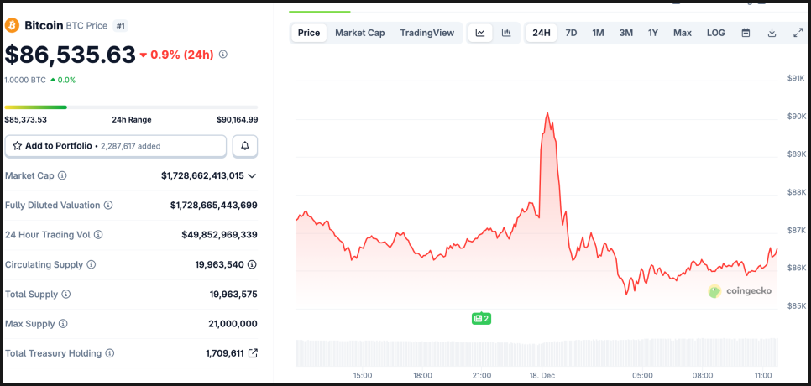This screenshot has width=811, height=386.
Task: Click info icon beside 24 Hour Trading Vol
Action: pos(98,235)
